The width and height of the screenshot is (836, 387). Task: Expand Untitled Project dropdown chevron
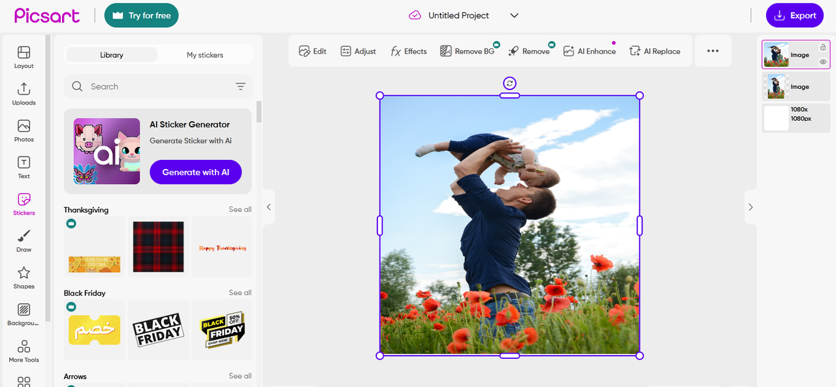point(514,16)
